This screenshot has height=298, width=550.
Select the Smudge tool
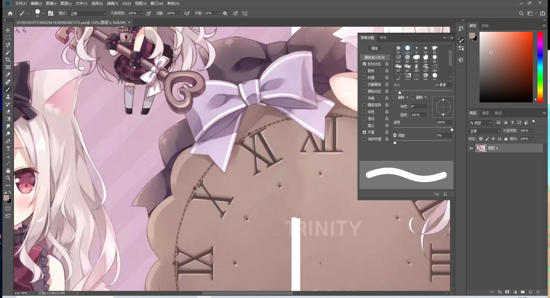pyautogui.click(x=8, y=126)
